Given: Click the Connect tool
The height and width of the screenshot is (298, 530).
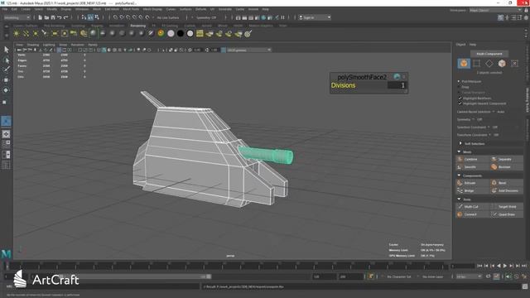Looking at the screenshot, I should click(472, 214).
